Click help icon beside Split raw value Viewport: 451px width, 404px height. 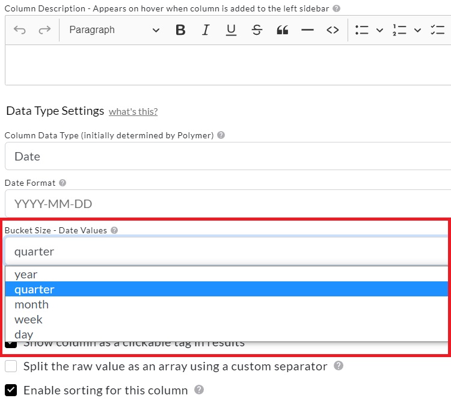[338, 366]
